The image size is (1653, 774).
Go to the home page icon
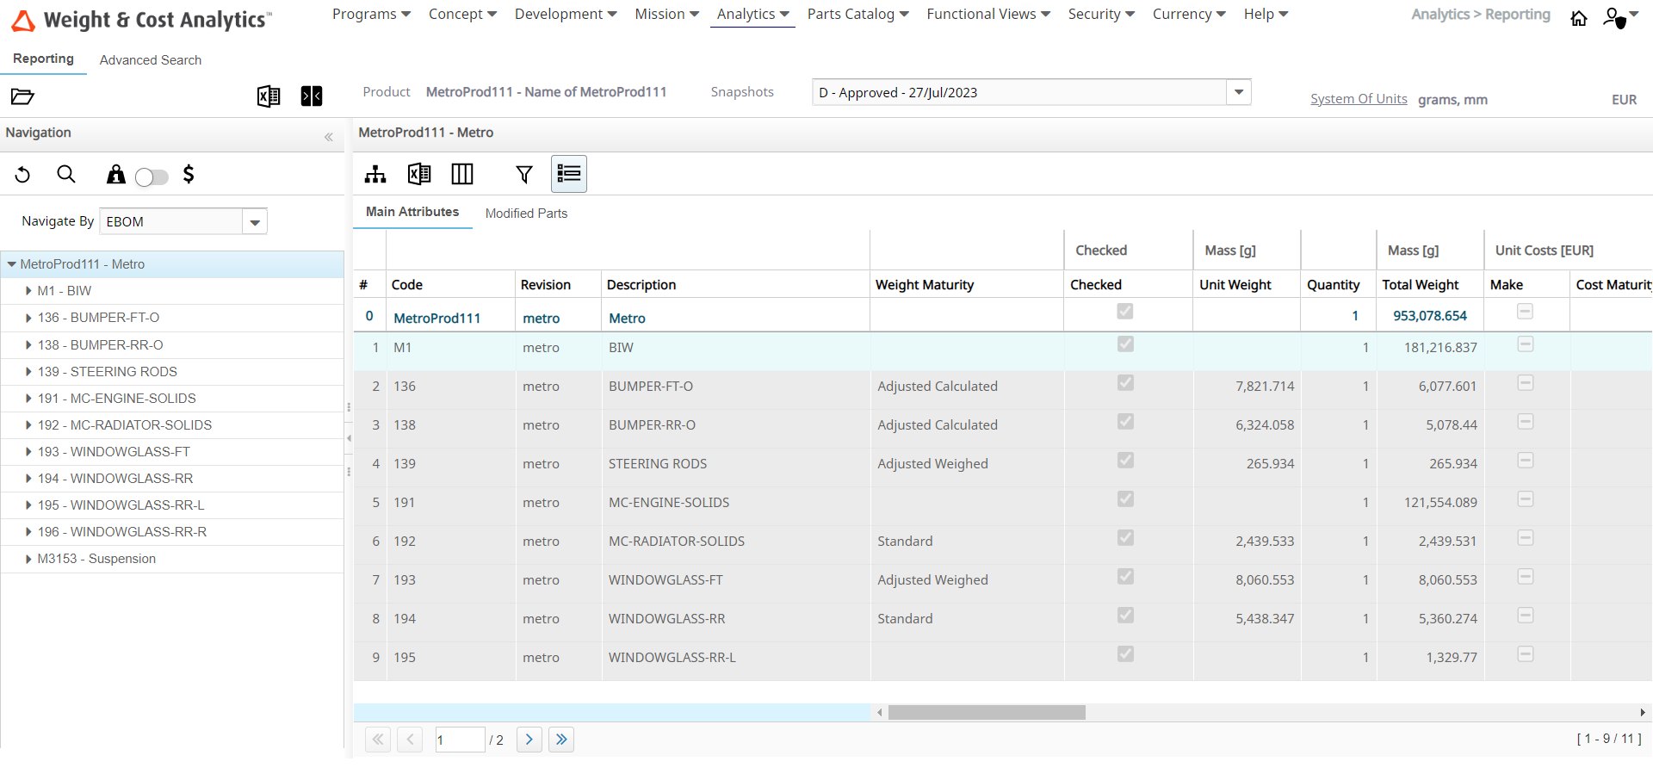pos(1579,18)
